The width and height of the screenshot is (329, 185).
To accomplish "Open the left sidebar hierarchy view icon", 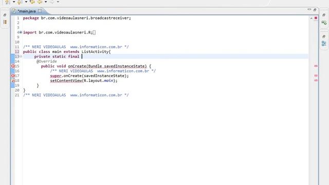I will [5, 22].
